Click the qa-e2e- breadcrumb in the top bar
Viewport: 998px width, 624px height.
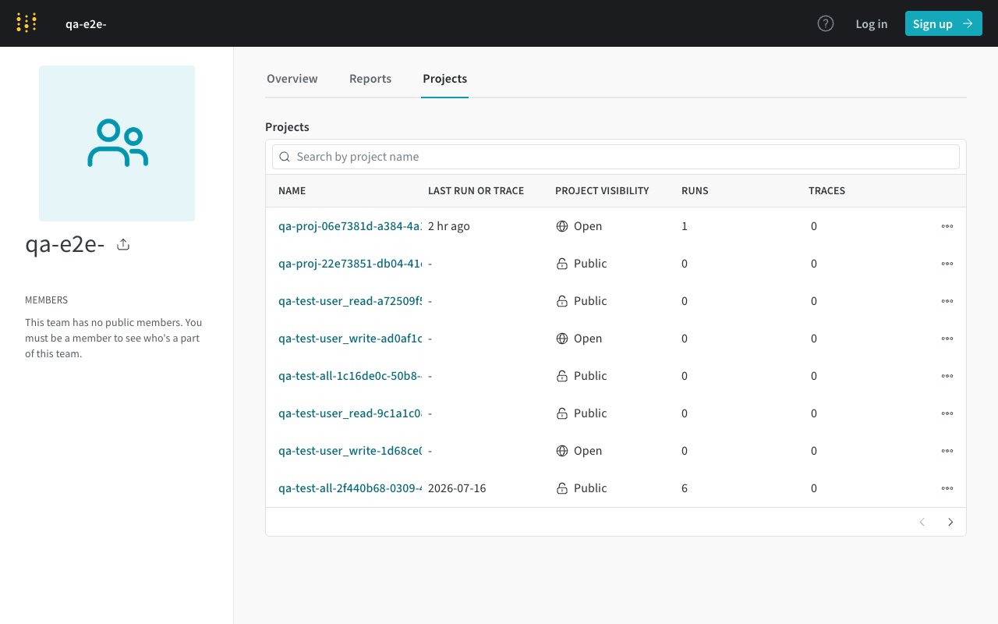tap(86, 23)
